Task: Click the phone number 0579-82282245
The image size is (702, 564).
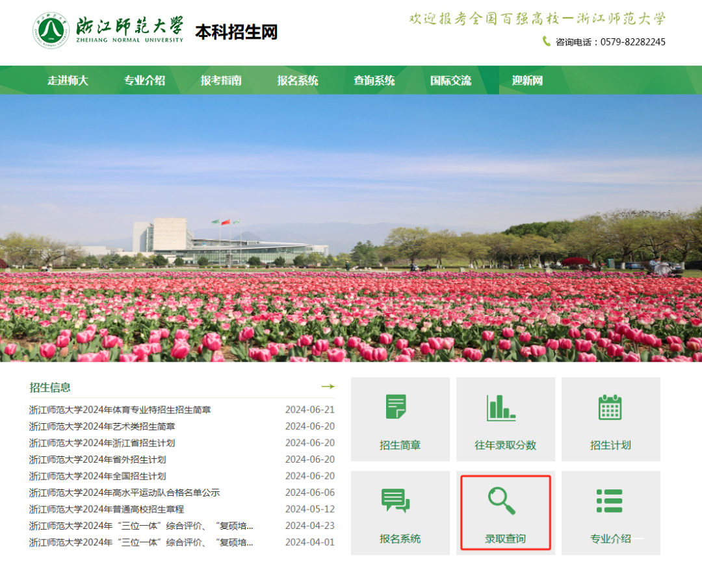Action: tap(632, 42)
